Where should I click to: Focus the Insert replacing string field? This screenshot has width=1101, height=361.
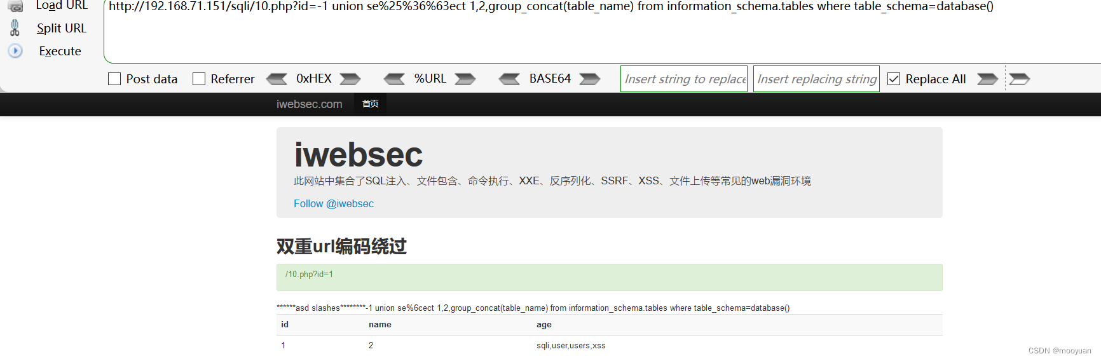point(816,79)
